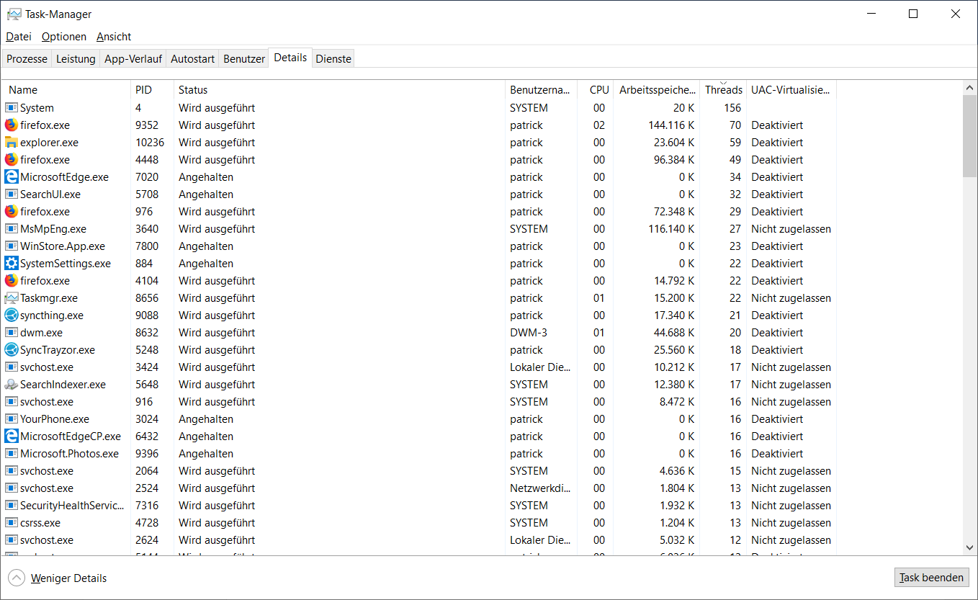Click the firefox.exe icon for PID 4448
This screenshot has height=600, width=978.
12,159
